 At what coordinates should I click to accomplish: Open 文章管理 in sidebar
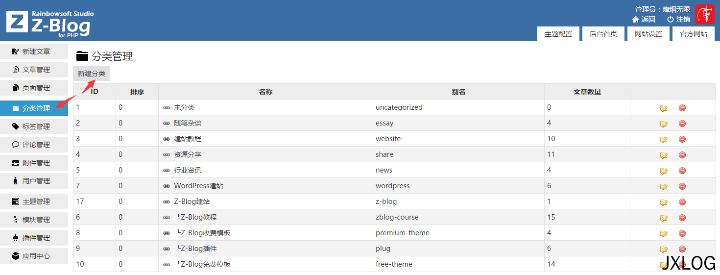click(x=34, y=70)
